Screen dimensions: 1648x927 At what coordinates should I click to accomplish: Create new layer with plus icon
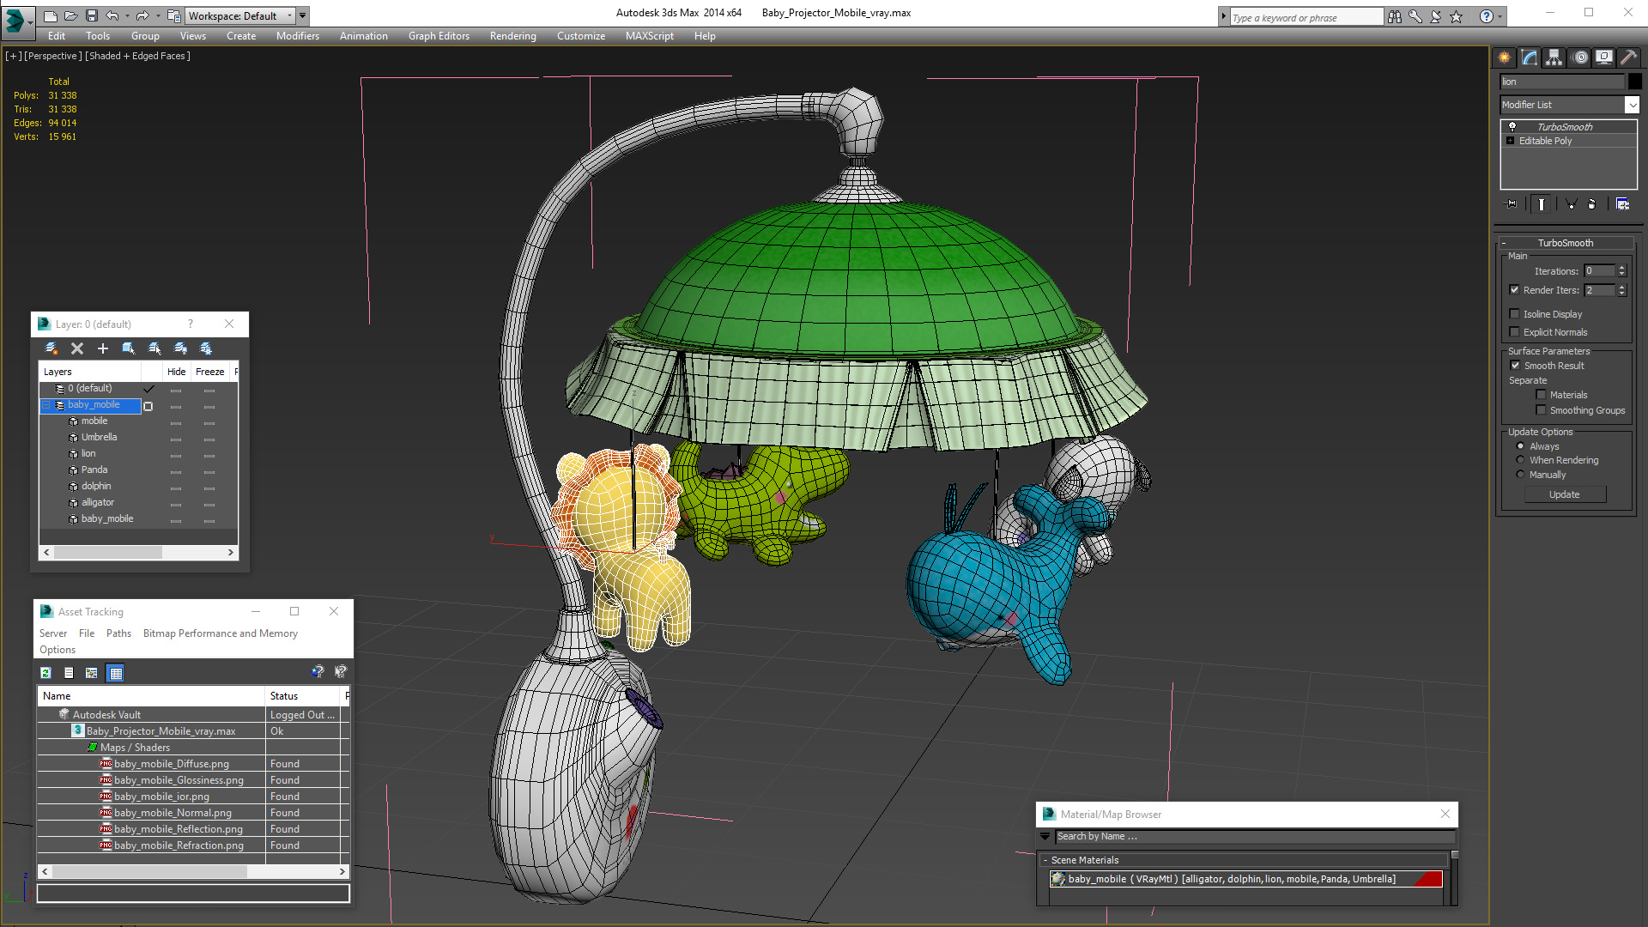point(103,348)
